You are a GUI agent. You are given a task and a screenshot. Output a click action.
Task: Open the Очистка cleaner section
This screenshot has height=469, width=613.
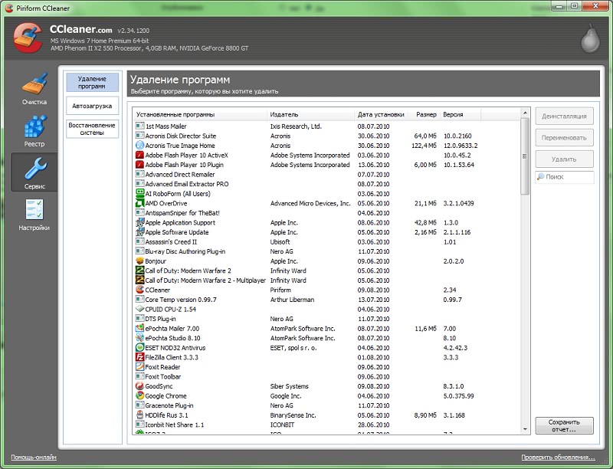pos(34,88)
